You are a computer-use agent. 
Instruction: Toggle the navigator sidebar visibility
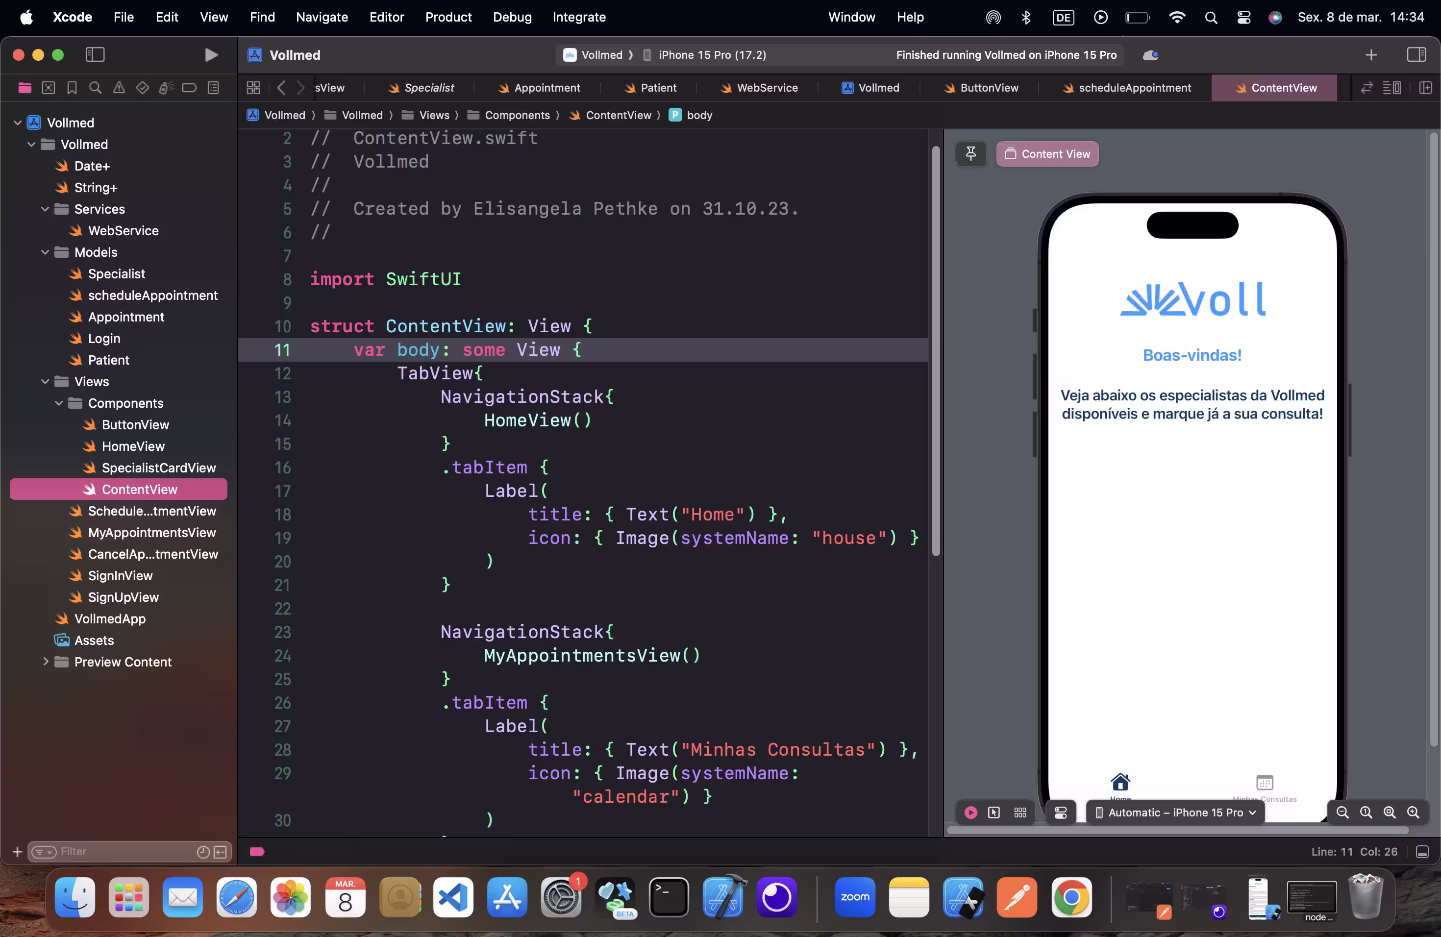[95, 55]
